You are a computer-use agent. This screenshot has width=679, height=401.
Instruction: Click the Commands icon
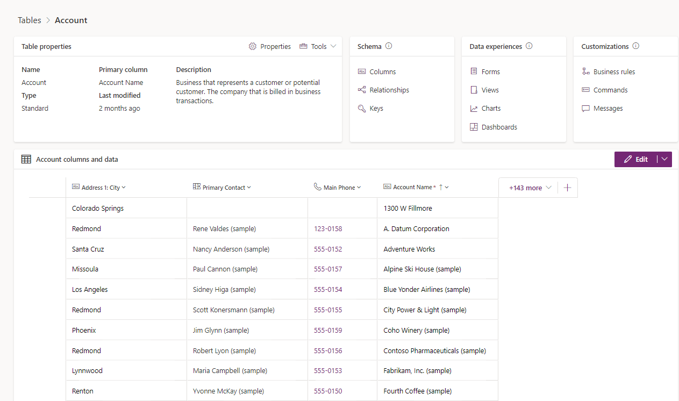[x=585, y=90]
